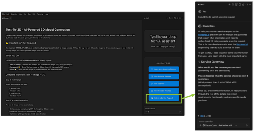254x131 pixels.
Task: Click the document icon in editor AI Chat header
Action: click(172, 18)
